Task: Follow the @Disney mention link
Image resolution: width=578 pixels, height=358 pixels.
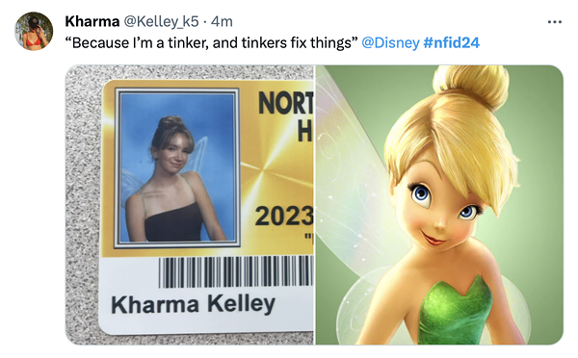Action: (x=390, y=42)
